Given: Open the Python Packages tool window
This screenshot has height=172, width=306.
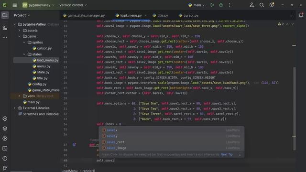Looking at the screenshot, I should coord(5,118).
